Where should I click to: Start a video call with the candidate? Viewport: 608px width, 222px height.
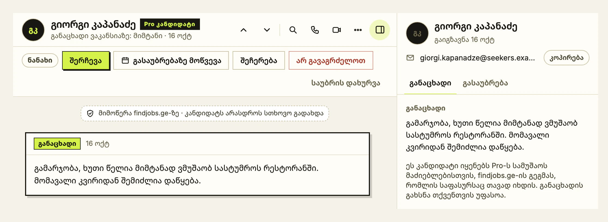click(x=337, y=30)
